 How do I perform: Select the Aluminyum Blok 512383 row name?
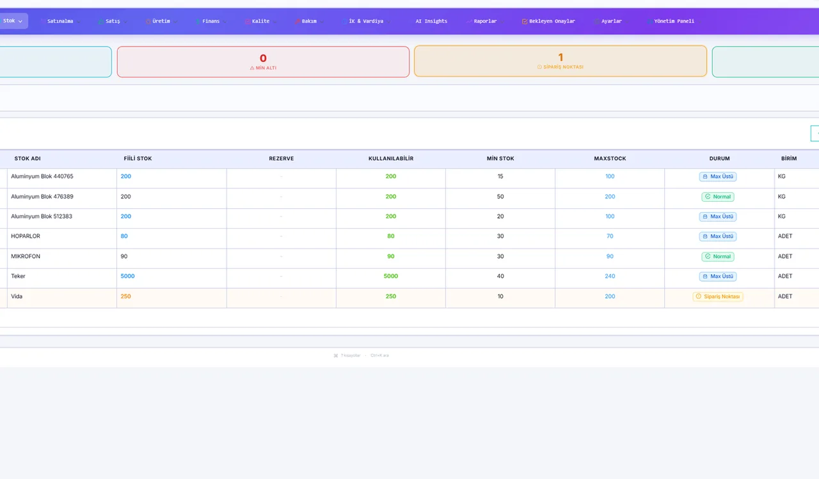point(42,217)
